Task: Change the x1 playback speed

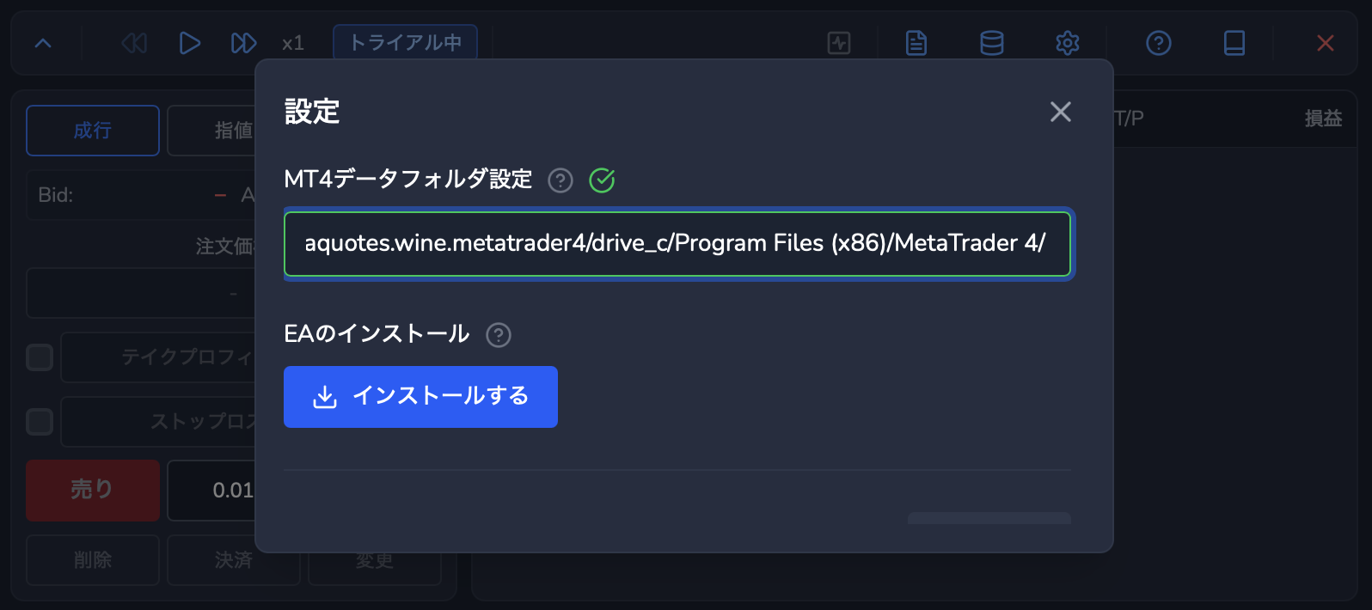Action: [x=293, y=43]
